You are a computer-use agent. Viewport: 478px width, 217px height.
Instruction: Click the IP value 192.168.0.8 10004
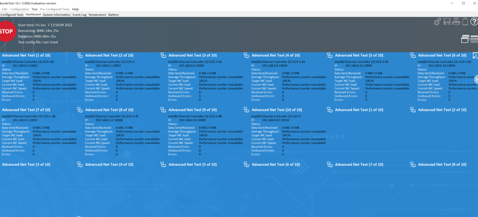(x=275, y=66)
